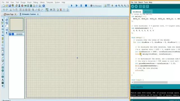The image size is (180, 101).
Task: Click the L library manage button
Action: (x=13, y=34)
